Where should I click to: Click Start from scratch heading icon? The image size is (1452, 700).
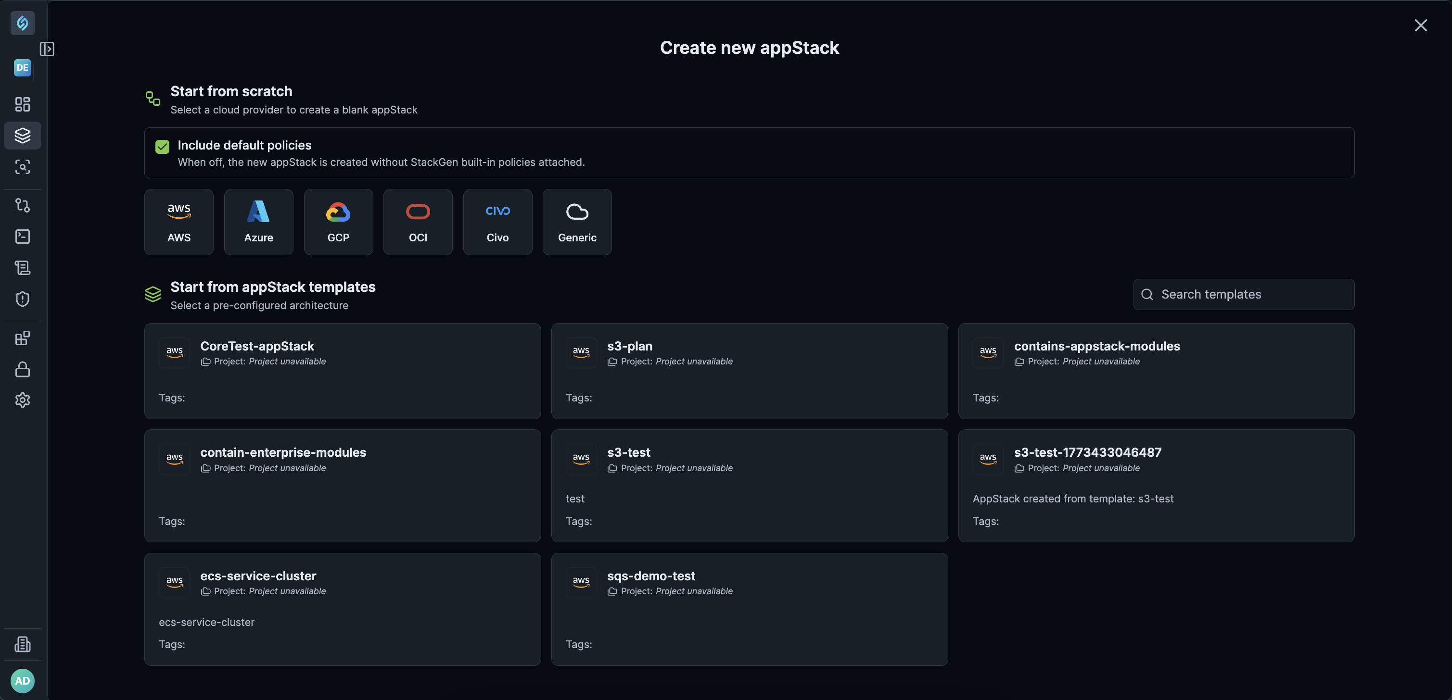tap(153, 99)
